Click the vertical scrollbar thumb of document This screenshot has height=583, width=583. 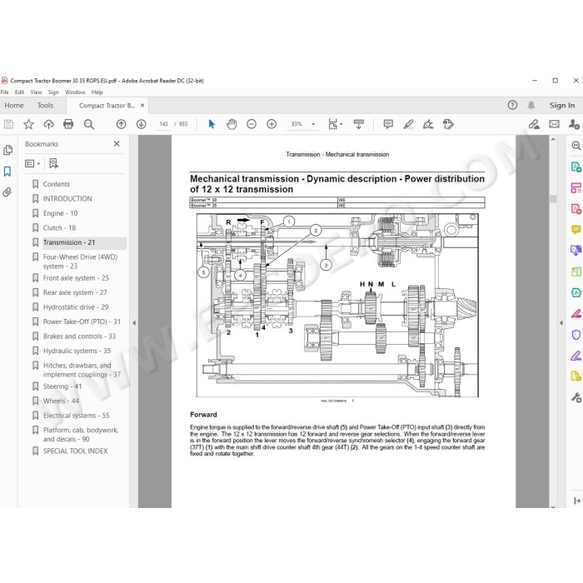pyautogui.click(x=553, y=199)
